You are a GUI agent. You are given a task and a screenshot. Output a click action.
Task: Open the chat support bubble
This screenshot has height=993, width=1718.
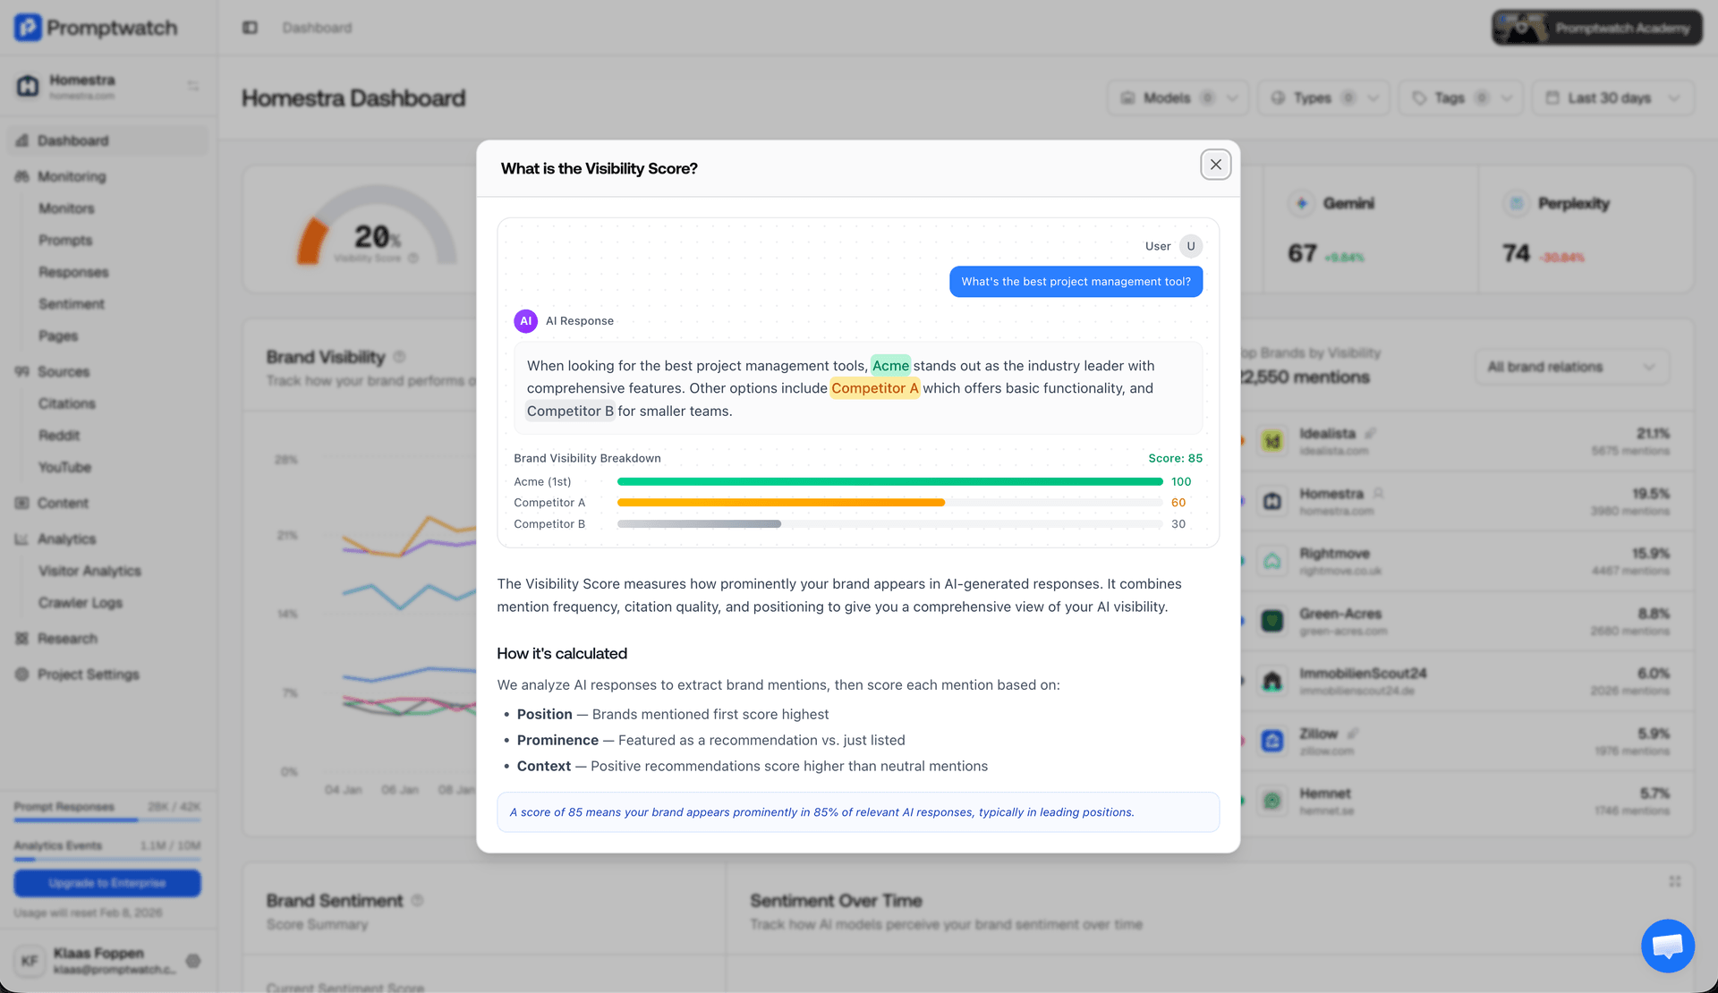point(1667,946)
